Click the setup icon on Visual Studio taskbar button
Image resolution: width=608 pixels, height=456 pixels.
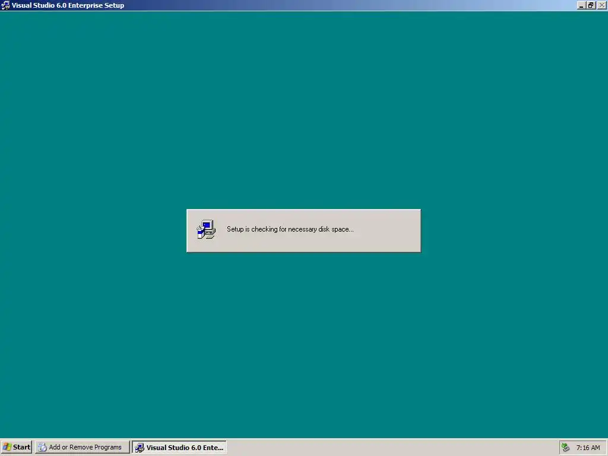[139, 448]
